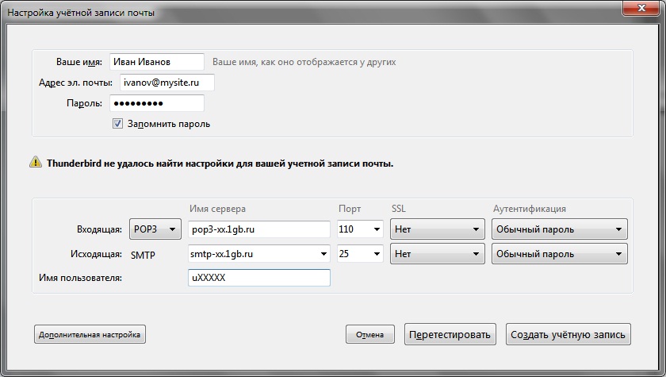Click Создать учётную запись button
The width and height of the screenshot is (666, 377).
click(568, 335)
